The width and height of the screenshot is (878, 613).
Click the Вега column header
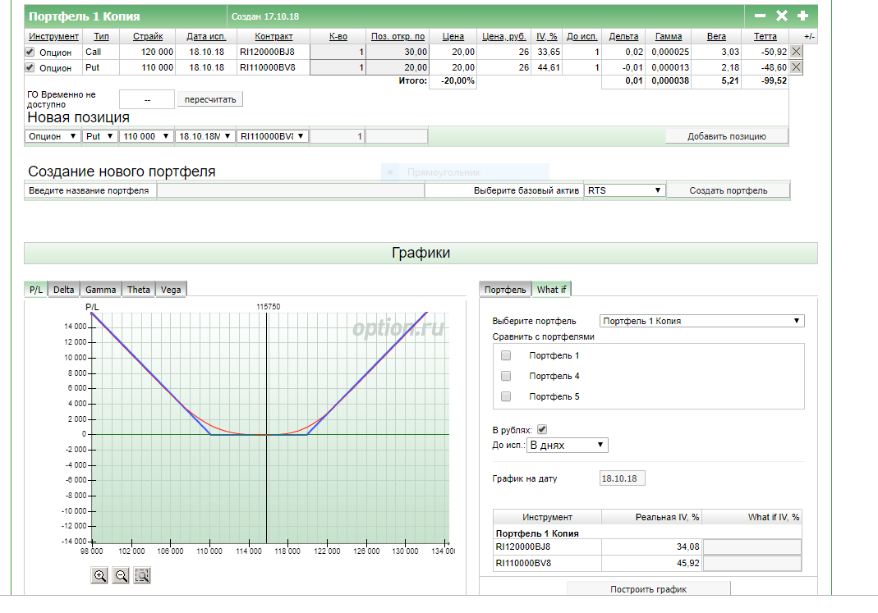(x=716, y=36)
